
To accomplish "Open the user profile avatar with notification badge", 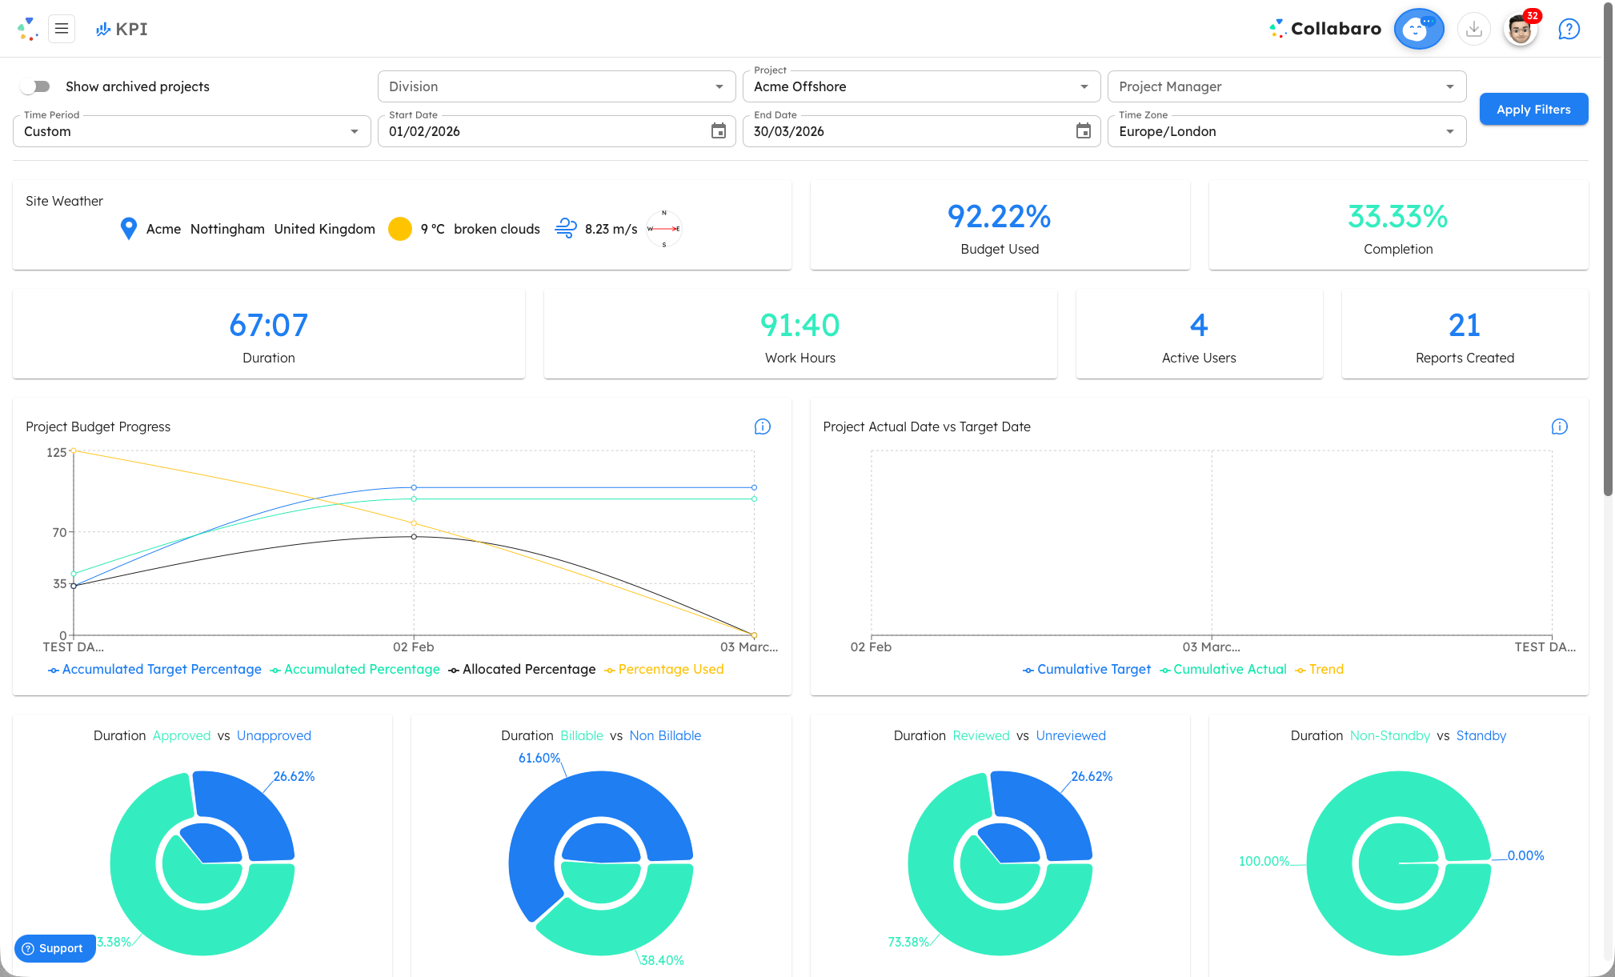I will [1520, 28].
